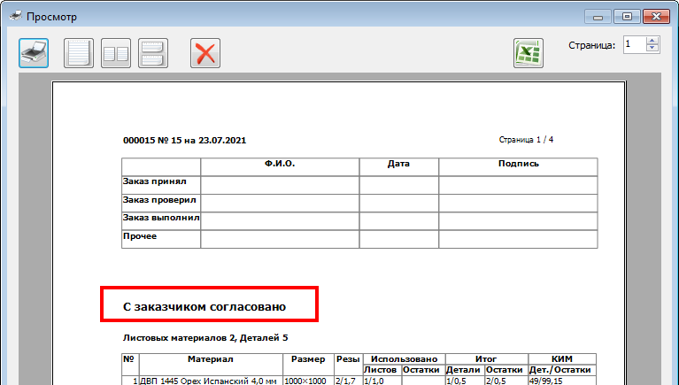The height and width of the screenshot is (385, 679).
Task: Close the Просмотр window
Action: [x=656, y=17]
